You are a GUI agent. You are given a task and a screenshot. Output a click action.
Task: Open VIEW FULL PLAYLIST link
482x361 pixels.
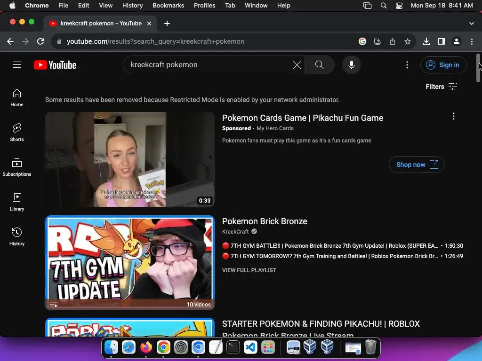click(x=249, y=270)
